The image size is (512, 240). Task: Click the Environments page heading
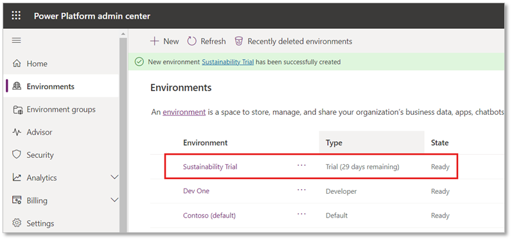pos(181,88)
